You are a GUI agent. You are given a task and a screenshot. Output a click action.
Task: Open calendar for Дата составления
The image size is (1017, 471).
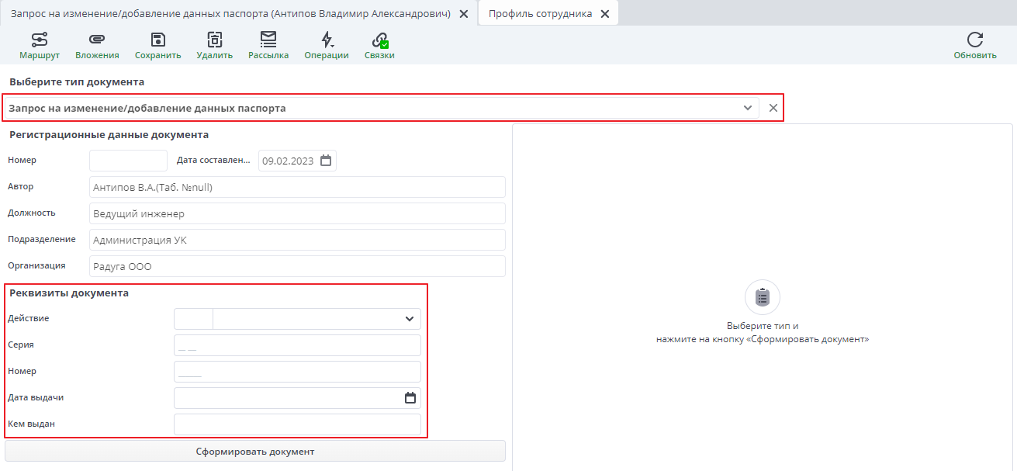pos(326,161)
